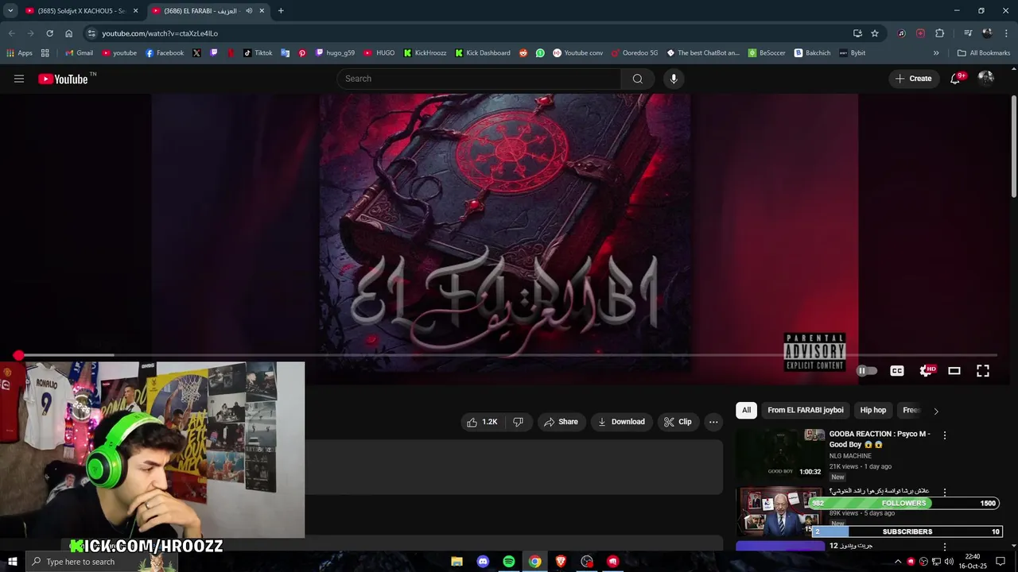Share the video
Image resolution: width=1018 pixels, height=572 pixels.
click(x=561, y=422)
